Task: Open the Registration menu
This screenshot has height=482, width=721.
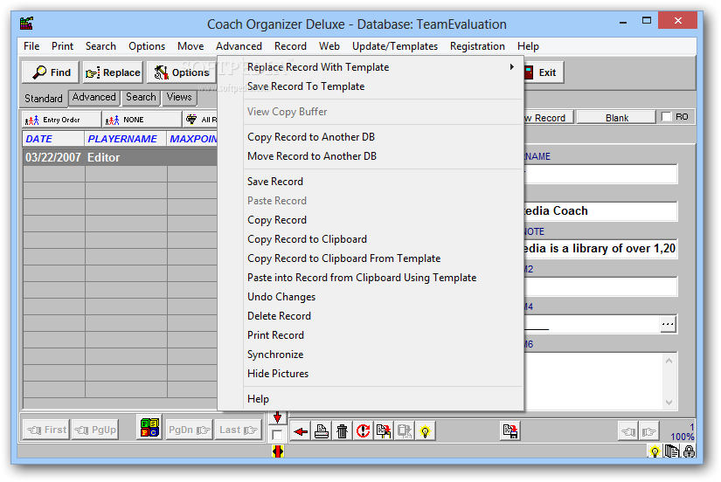Action: (477, 46)
